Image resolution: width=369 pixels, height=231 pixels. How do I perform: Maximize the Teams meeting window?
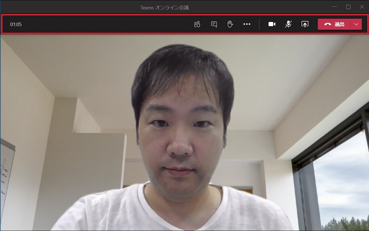point(348,7)
